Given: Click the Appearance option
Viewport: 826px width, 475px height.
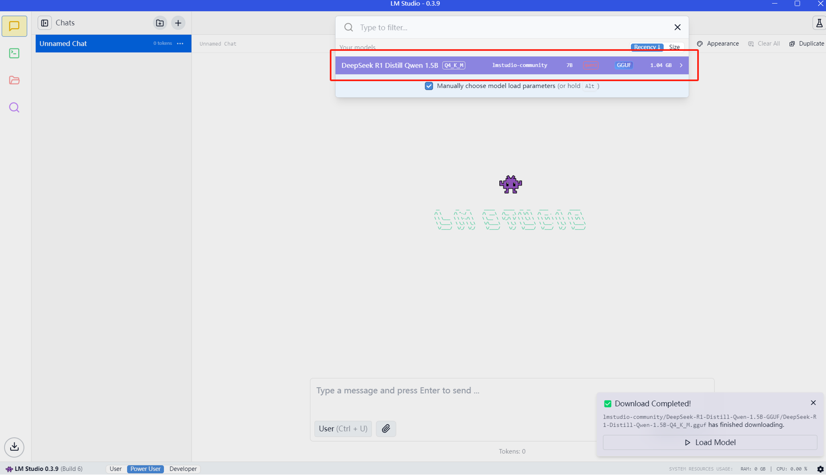Looking at the screenshot, I should (x=718, y=44).
